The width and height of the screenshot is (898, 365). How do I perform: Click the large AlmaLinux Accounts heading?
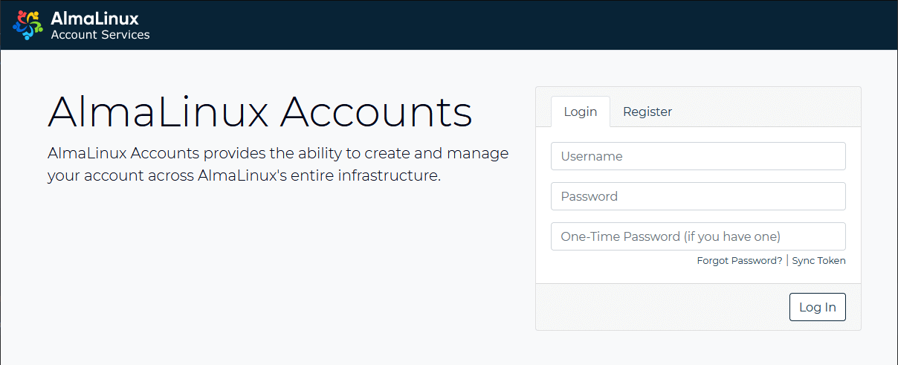[x=259, y=112]
